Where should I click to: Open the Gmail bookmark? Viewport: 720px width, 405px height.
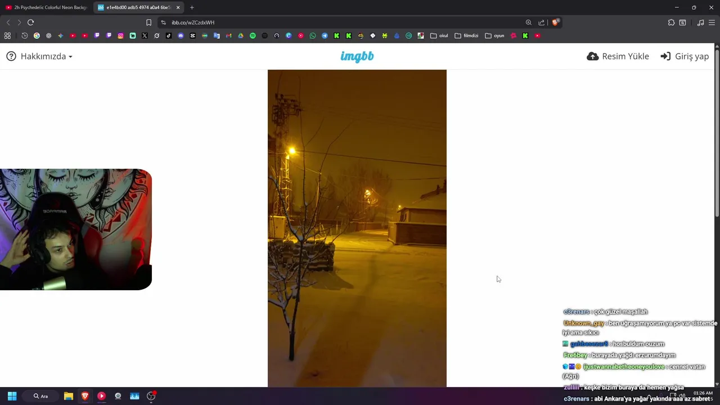pyautogui.click(x=228, y=35)
